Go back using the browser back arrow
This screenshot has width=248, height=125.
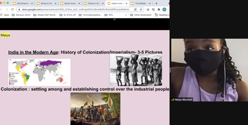(2, 9)
